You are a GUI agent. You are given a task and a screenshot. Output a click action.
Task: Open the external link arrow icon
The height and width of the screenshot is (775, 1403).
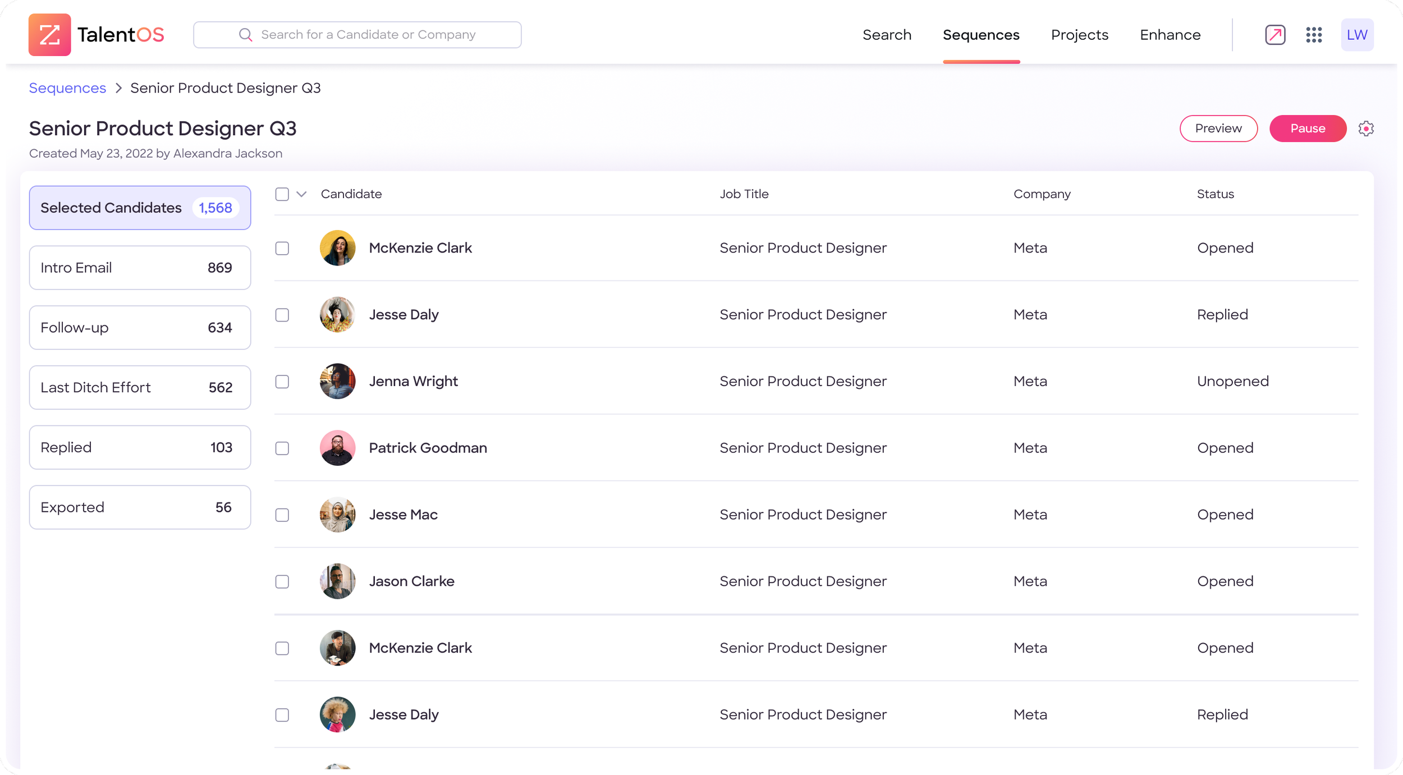[1274, 35]
